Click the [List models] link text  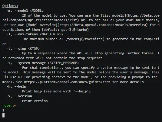coord(114,15)
